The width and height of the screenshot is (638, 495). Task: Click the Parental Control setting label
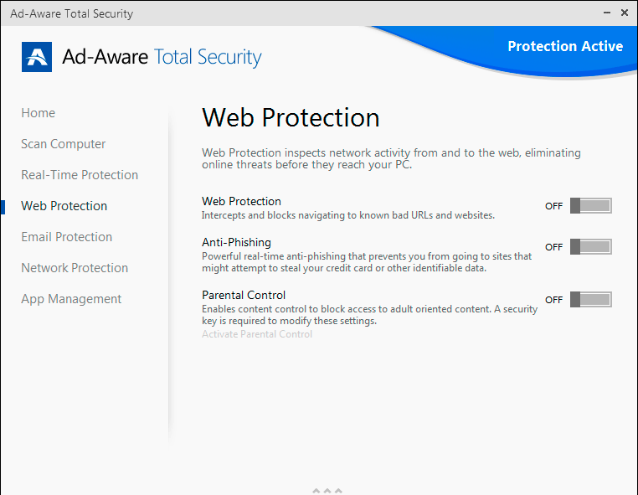click(x=244, y=295)
